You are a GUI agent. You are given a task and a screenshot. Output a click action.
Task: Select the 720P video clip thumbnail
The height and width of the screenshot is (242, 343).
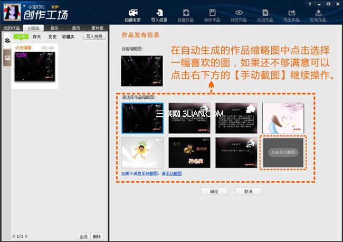click(x=35, y=67)
